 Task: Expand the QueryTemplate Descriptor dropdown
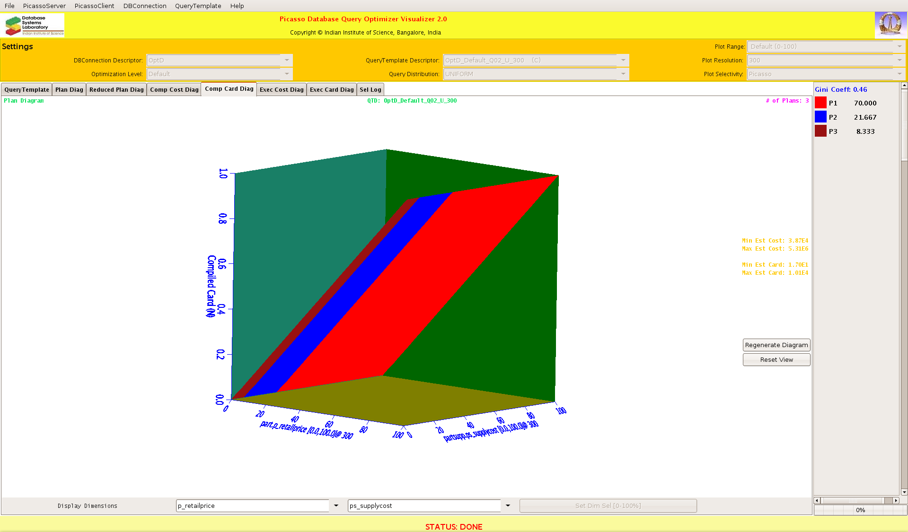[623, 60]
